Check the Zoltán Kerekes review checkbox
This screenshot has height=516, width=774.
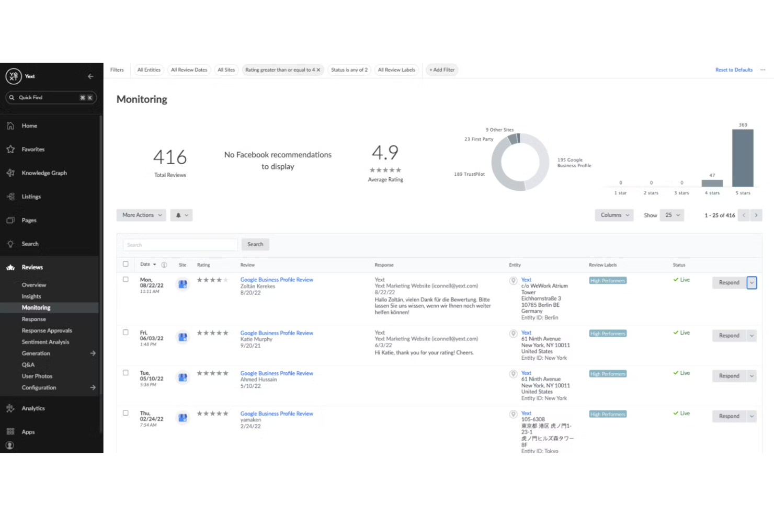coord(126,280)
